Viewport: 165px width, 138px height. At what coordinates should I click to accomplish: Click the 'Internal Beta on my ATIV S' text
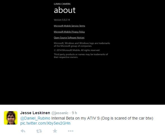click(75, 118)
